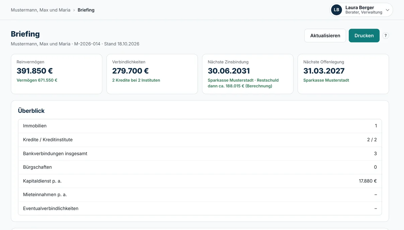Click the Briefing page title
This screenshot has height=230, width=404.
(x=25, y=34)
